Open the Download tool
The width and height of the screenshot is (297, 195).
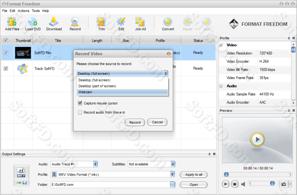(x=54, y=24)
